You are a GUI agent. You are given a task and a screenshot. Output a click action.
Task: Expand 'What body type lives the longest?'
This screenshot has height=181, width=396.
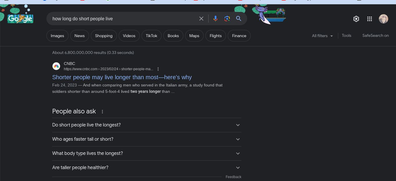(x=147, y=153)
